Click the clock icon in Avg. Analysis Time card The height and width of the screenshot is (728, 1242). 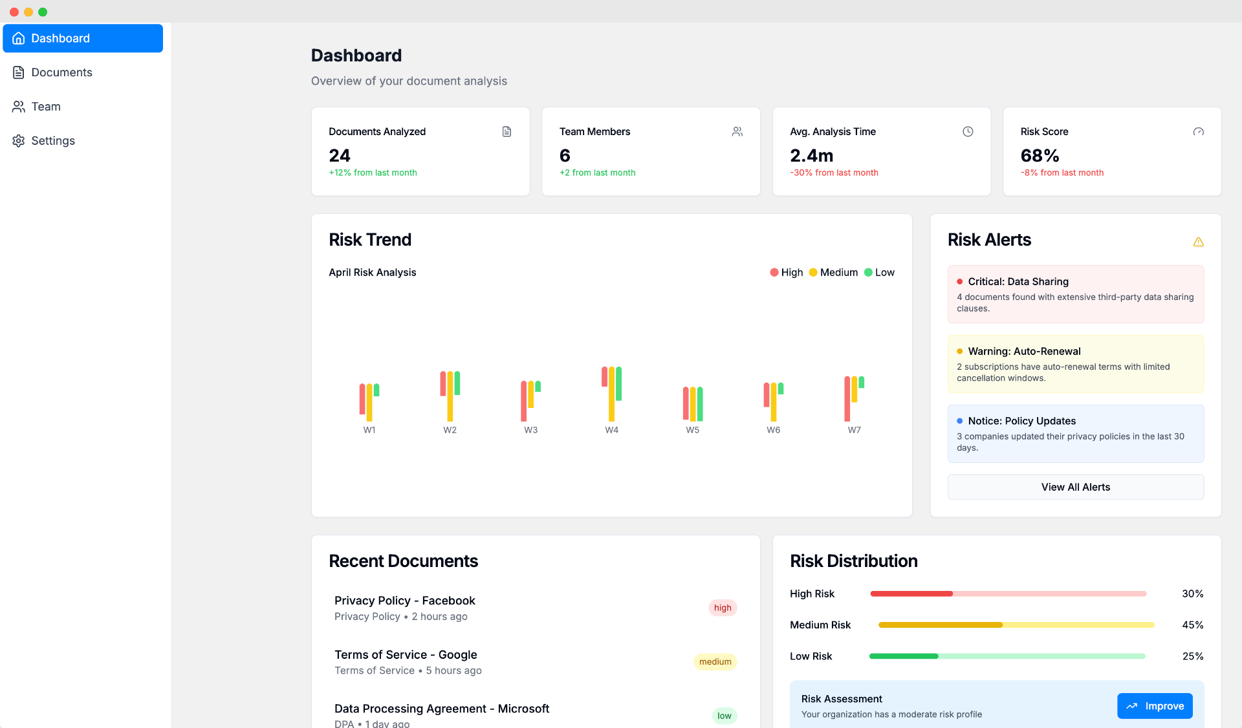(x=968, y=132)
